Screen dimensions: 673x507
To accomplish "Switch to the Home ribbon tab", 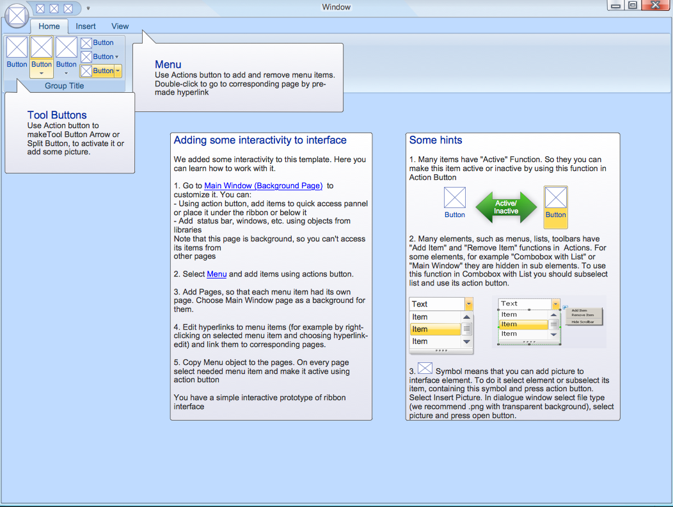I will pyautogui.click(x=49, y=26).
